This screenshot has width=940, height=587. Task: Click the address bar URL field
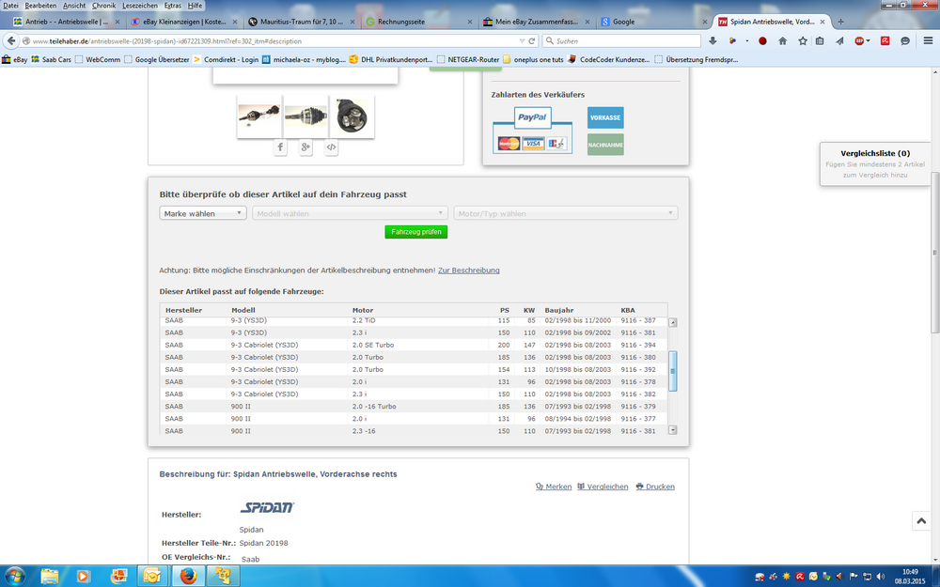pos(274,40)
